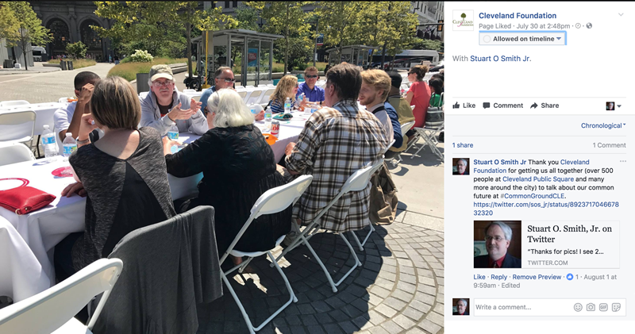Viewport: 635px width, 334px height.
Task: Click the Comment speech bubble icon
Action: pos(487,106)
